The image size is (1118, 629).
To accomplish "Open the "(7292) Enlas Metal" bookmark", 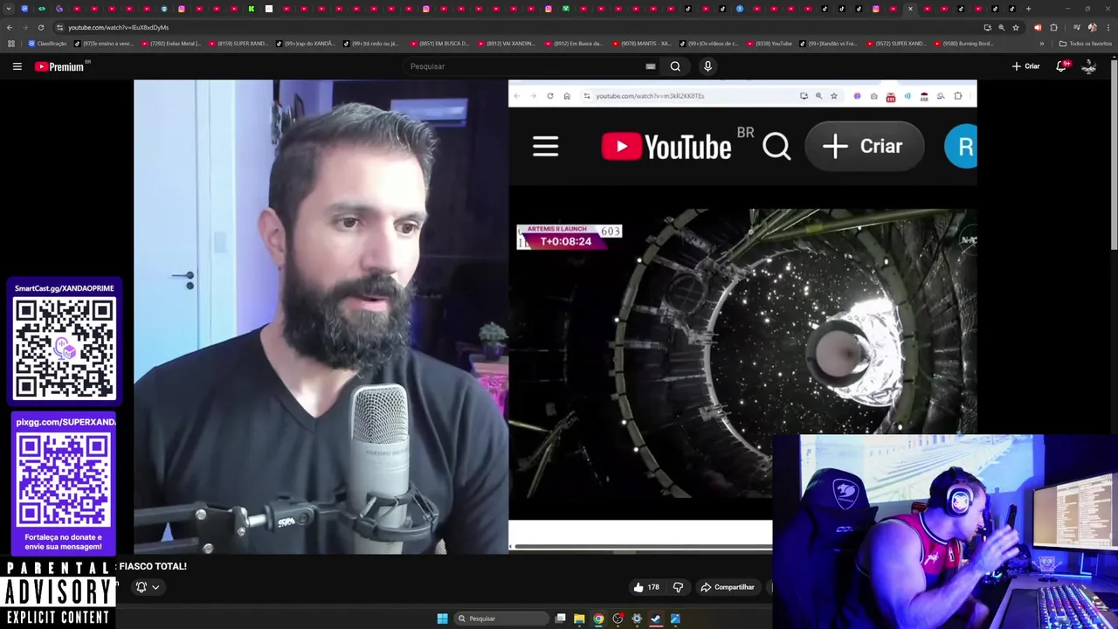I will [x=171, y=43].
